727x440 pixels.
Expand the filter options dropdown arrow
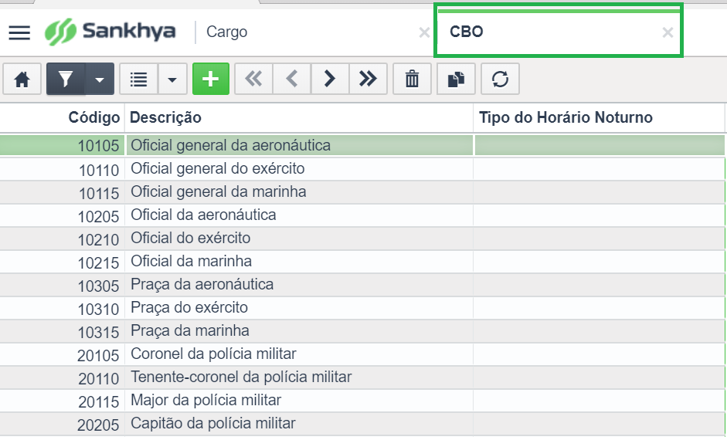(99, 80)
